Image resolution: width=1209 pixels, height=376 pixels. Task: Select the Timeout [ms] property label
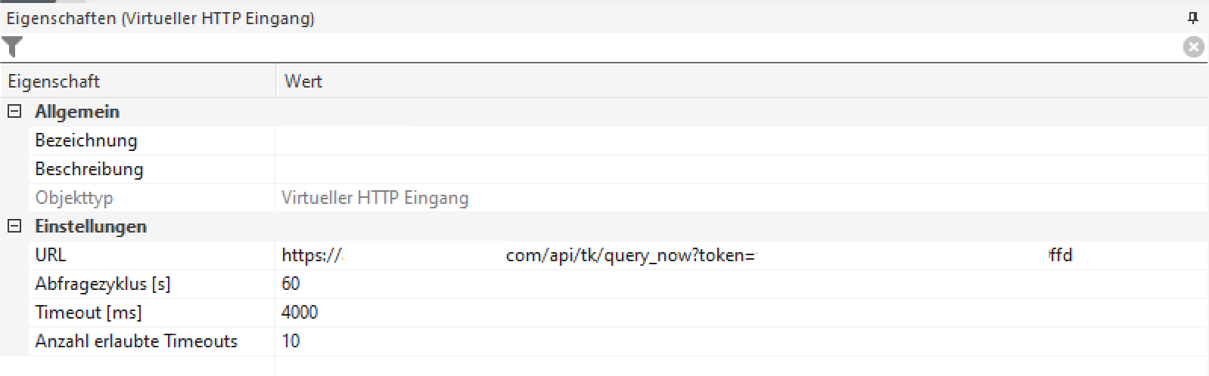click(89, 313)
